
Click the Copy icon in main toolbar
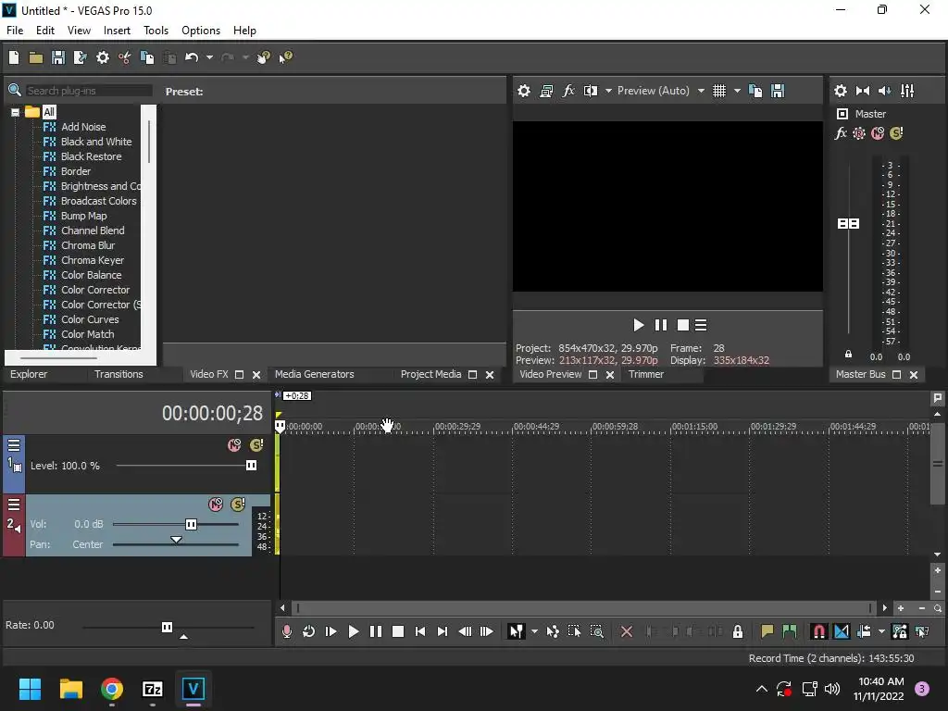[147, 57]
